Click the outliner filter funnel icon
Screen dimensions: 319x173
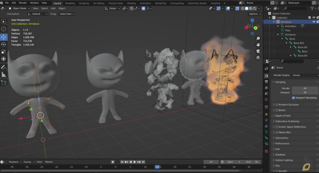click(x=312, y=8)
